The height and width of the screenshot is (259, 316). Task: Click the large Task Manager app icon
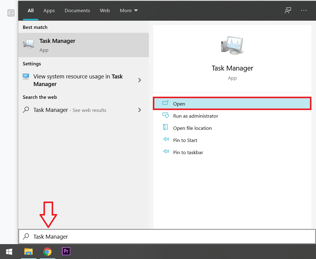pyautogui.click(x=232, y=45)
